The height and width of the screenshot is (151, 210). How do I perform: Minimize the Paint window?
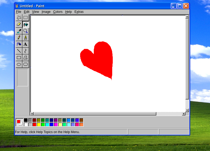click(x=173, y=6)
